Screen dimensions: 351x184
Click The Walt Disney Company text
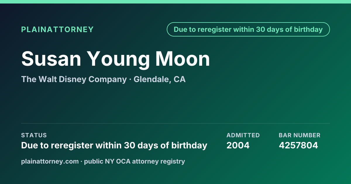pyautogui.click(x=74, y=79)
